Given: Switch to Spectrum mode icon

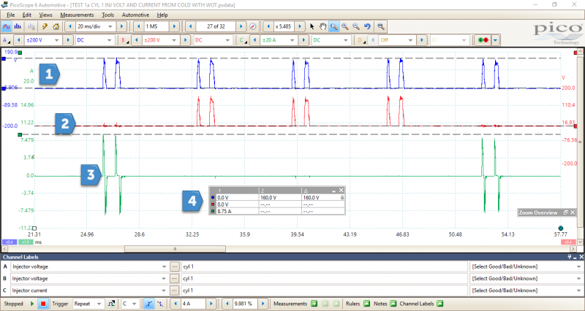Looking at the screenshot, I should point(18,26).
